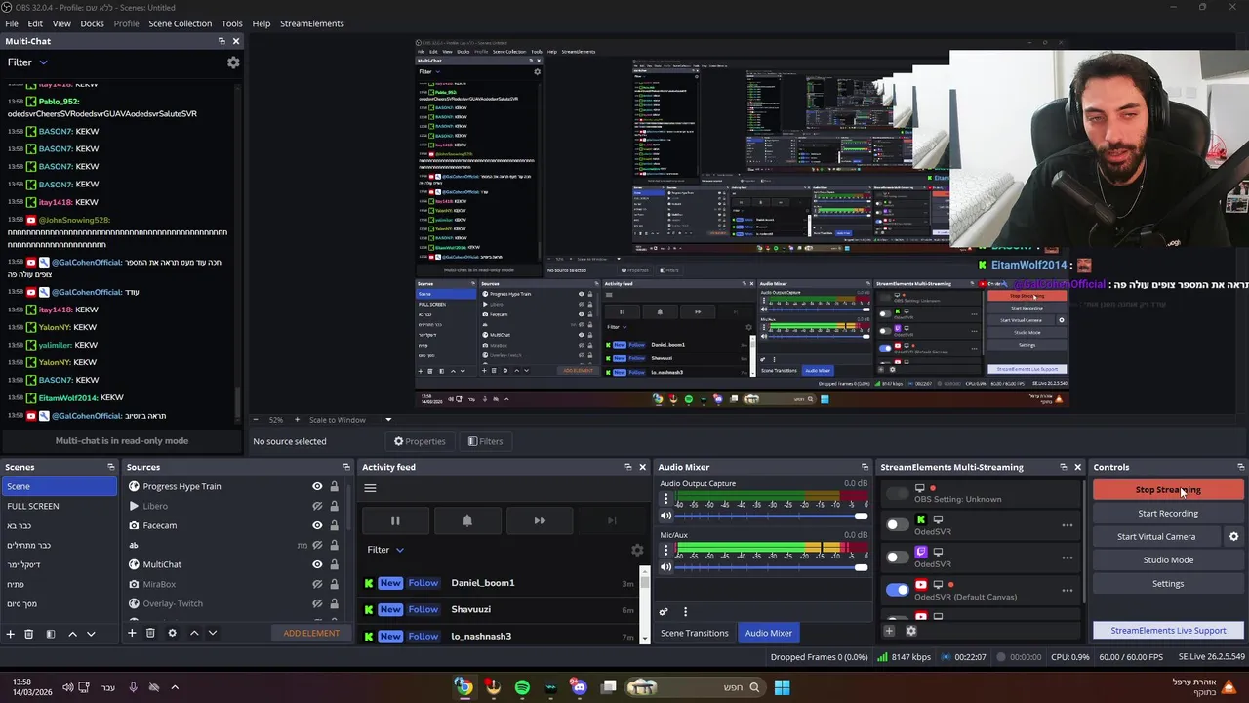Viewport: 1249px width, 703px height.
Task: Add a source with plus icon
Action: click(132, 633)
